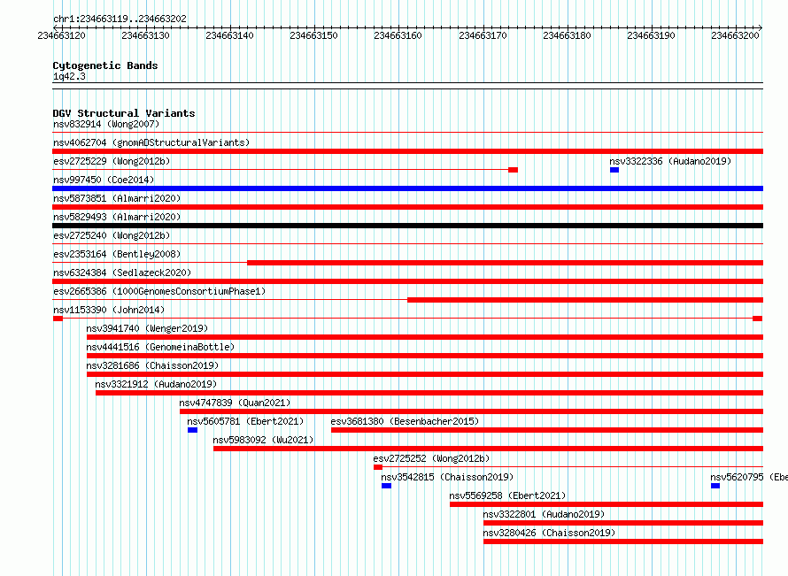
Task: Click ruler tick labeled 234663130
Action: point(146,35)
